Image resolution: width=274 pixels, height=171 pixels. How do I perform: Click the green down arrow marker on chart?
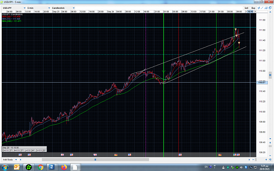point(164,71)
